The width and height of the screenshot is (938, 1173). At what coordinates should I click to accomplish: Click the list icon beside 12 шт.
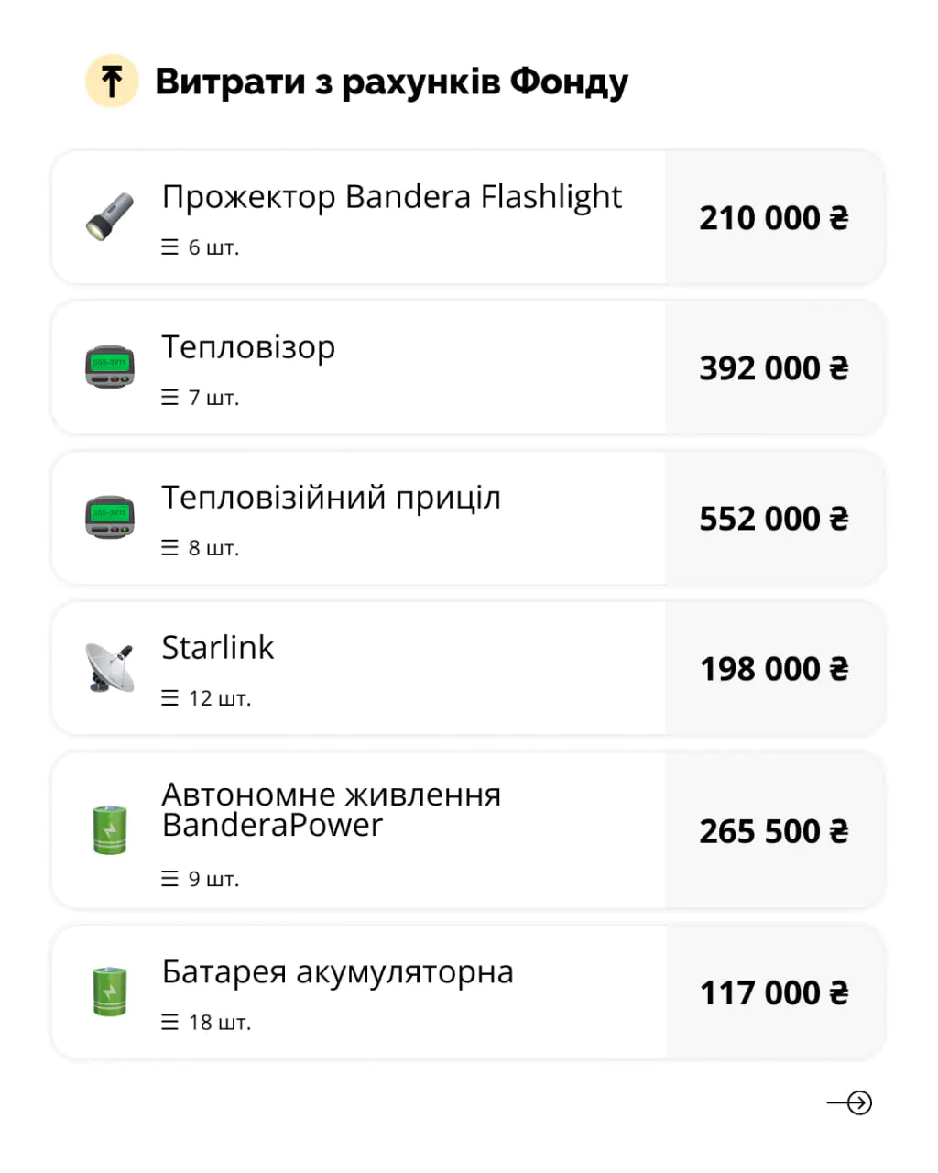click(x=170, y=698)
